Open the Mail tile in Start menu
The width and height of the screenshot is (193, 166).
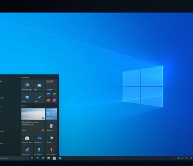coord(39,85)
